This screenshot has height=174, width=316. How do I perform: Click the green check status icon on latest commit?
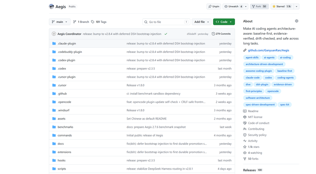[166, 34]
